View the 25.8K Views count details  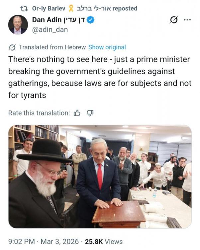pyautogui.click(x=104, y=242)
